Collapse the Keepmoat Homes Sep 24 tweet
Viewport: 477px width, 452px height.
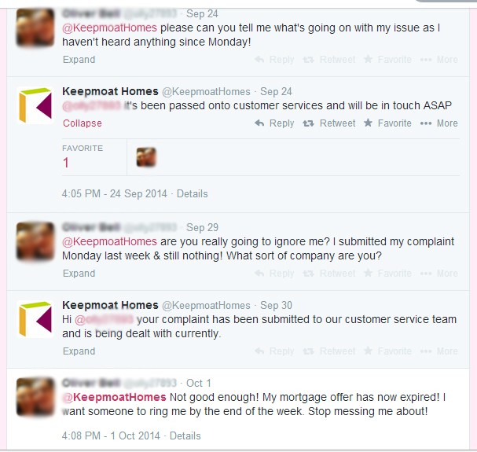83,123
